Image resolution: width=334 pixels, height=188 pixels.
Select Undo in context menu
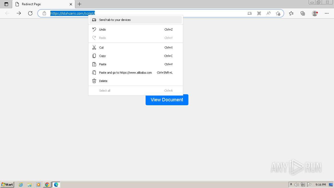pyautogui.click(x=136, y=30)
